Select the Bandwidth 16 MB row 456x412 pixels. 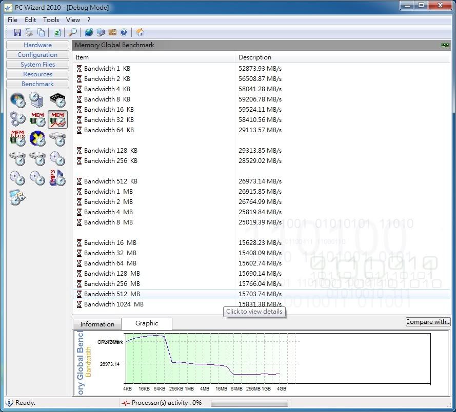pos(262,242)
